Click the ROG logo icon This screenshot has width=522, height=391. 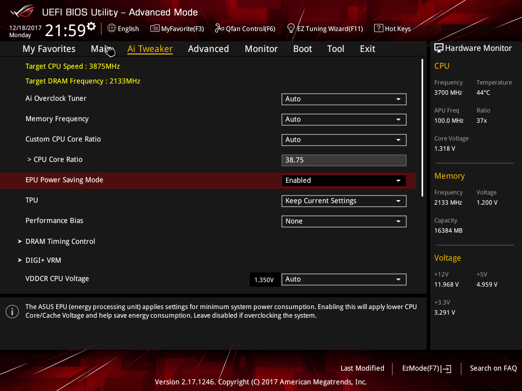click(22, 11)
